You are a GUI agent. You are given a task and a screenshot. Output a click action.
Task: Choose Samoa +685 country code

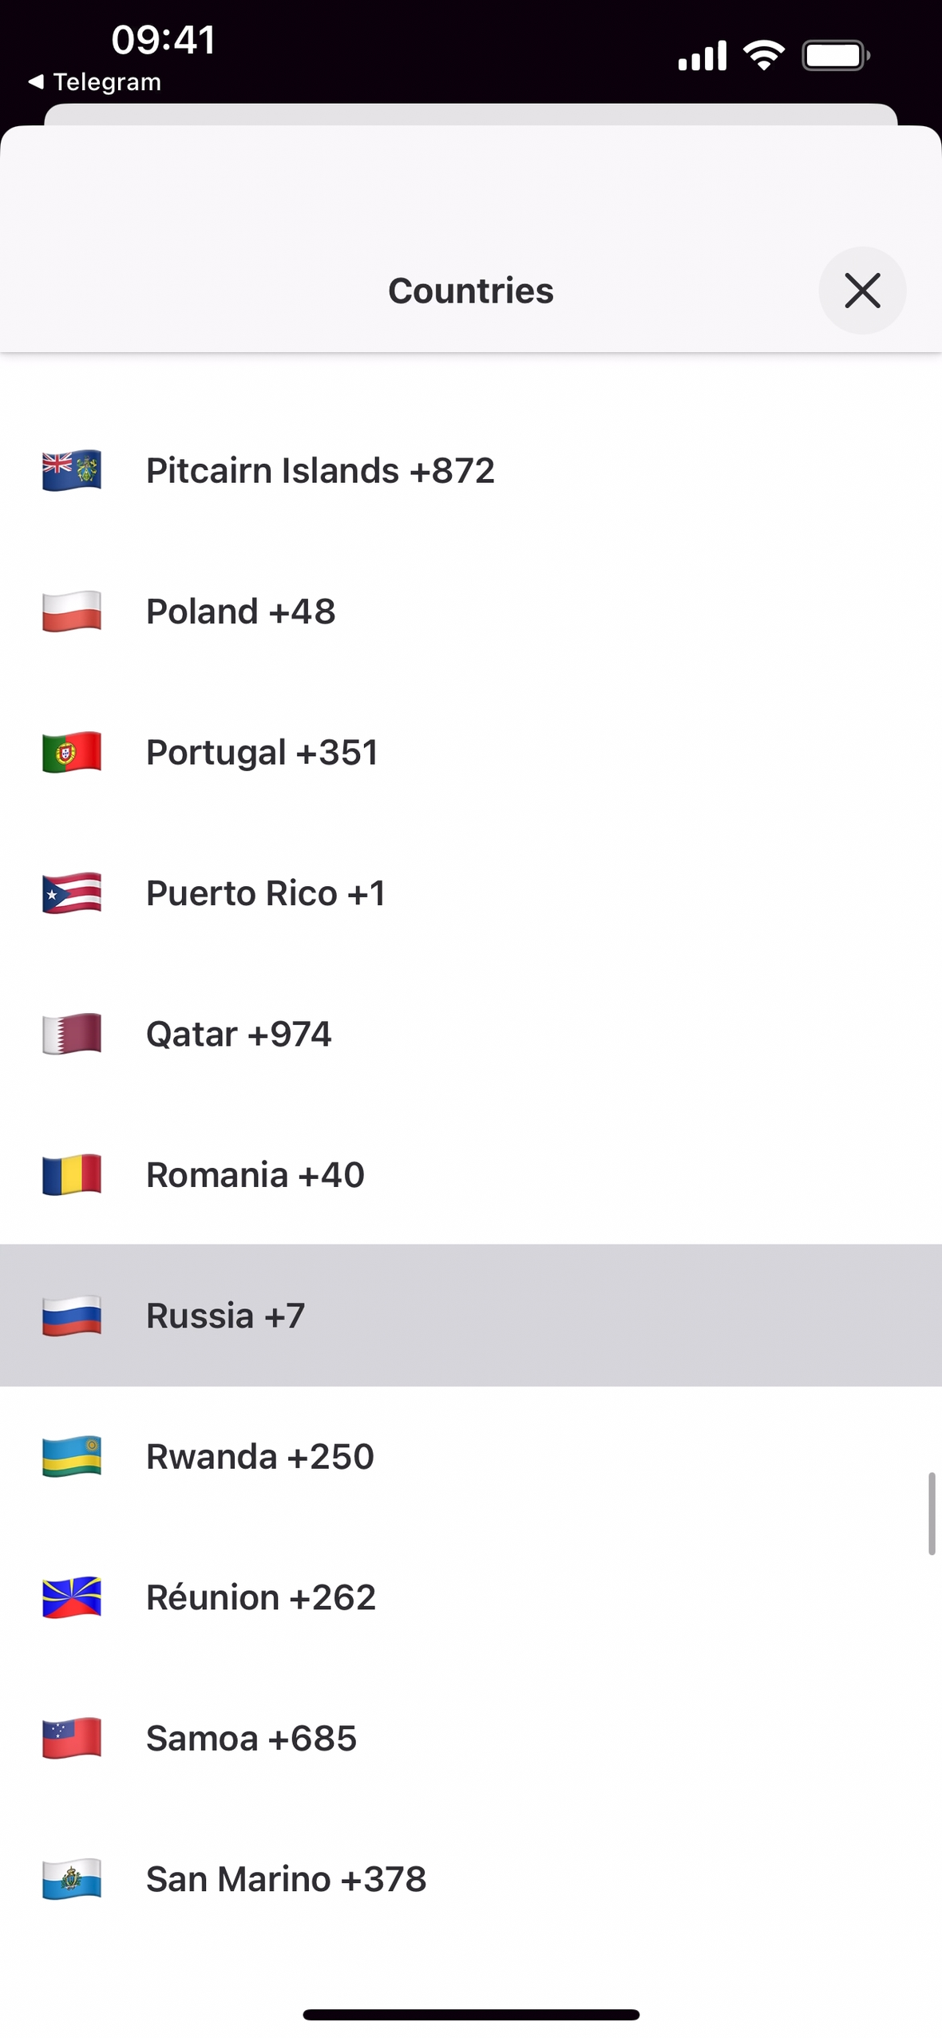coord(251,1739)
